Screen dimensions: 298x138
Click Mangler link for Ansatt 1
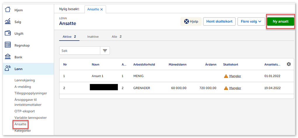pyautogui.click(x=235, y=76)
